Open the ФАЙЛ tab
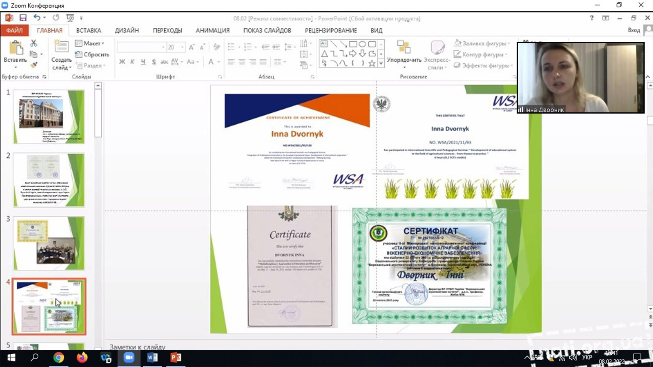Screen dimensions: 653x367 (14, 30)
